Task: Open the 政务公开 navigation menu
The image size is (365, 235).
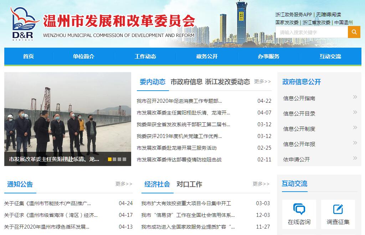Action: pos(207,56)
